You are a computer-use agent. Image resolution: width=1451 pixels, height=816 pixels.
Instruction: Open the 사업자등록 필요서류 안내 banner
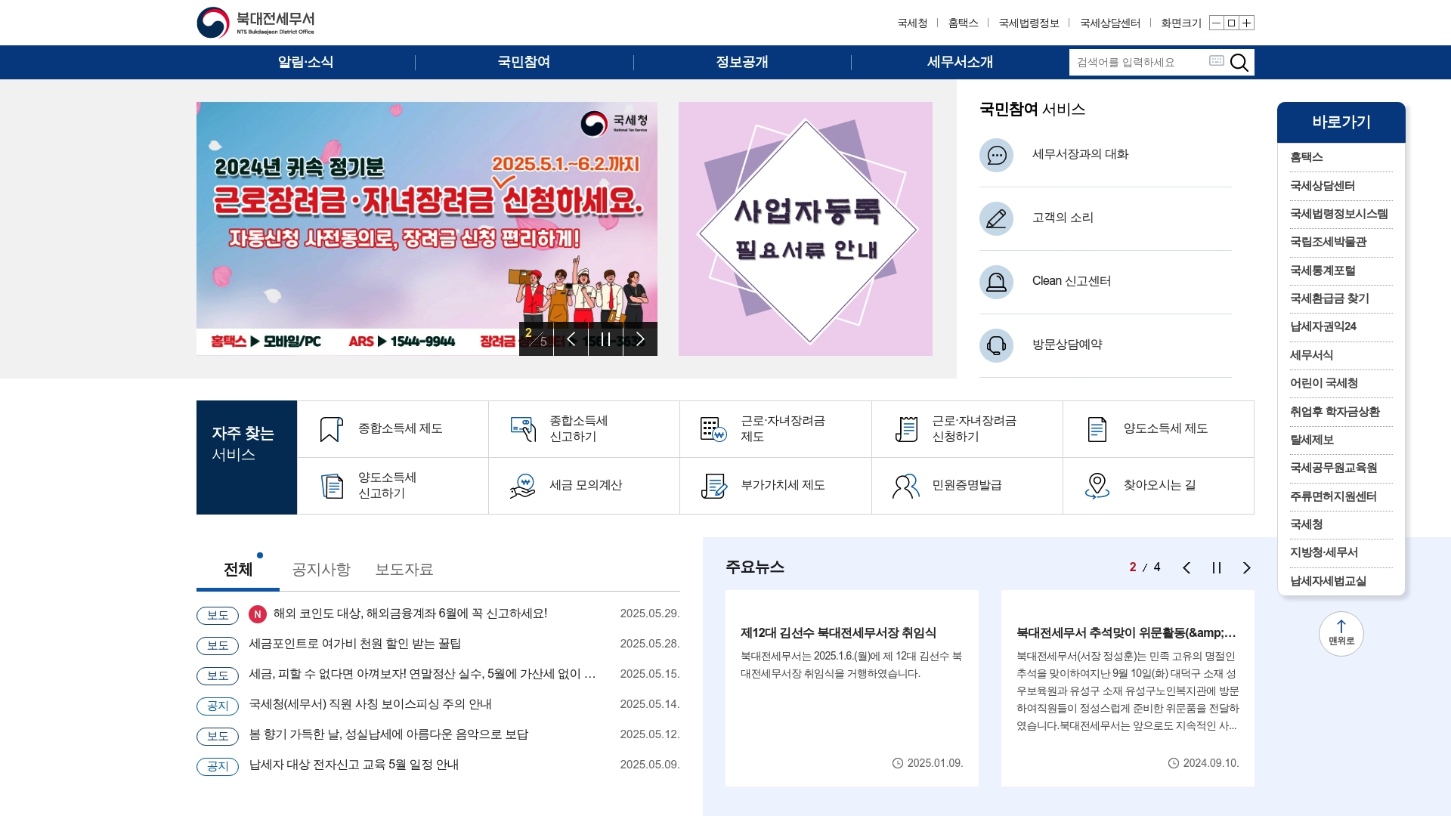click(x=806, y=229)
